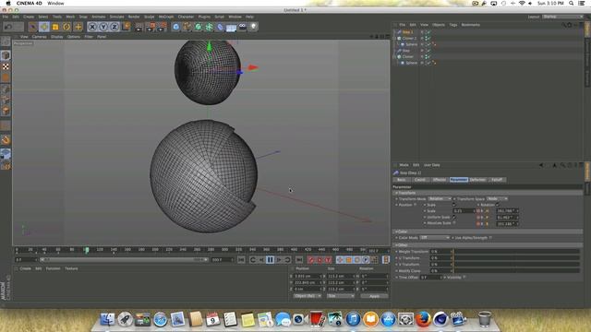The height and width of the screenshot is (332, 591).
Task: Go to the start of the timeline
Action: (241, 260)
